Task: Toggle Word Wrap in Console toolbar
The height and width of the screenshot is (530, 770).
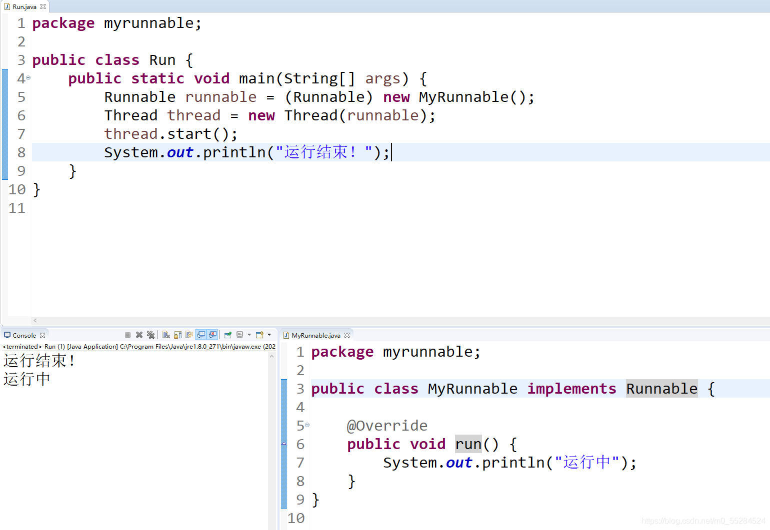Action: tap(189, 335)
